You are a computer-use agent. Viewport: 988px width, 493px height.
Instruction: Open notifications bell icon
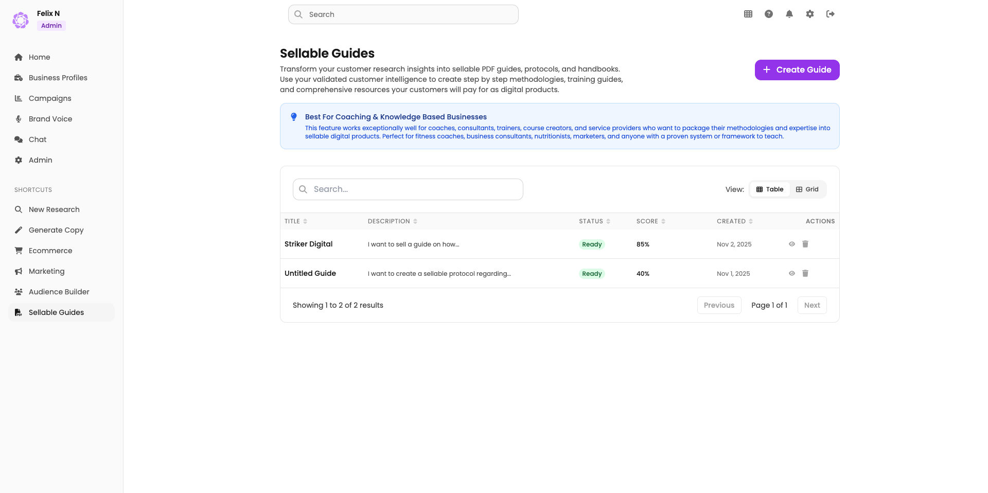(x=789, y=14)
